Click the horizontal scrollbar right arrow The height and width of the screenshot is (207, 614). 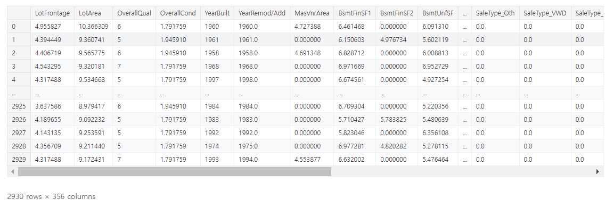(598, 171)
